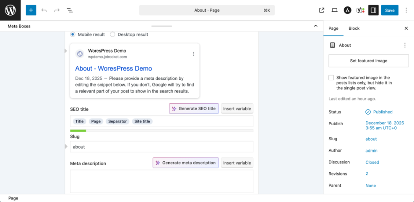Open the About page actions menu
The height and width of the screenshot is (202, 414).
point(405,45)
